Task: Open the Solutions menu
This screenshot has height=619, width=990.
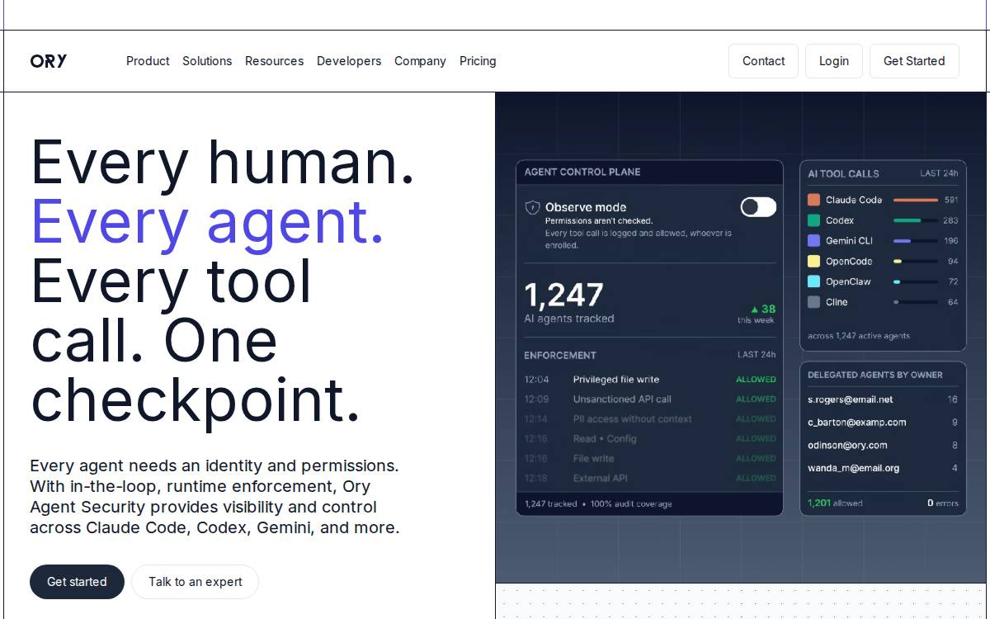Action: tap(207, 61)
